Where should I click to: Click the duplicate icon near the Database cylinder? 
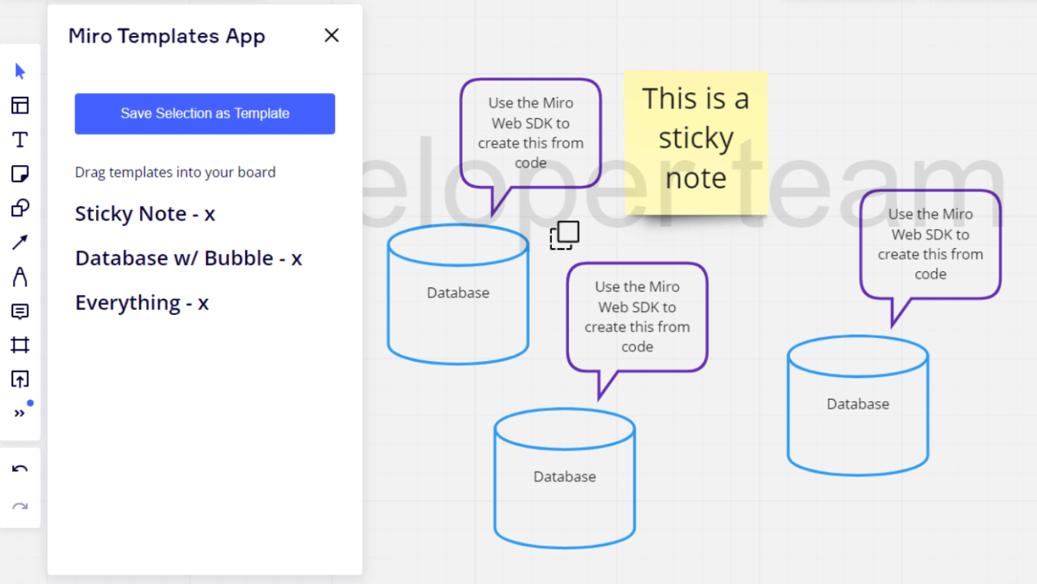point(564,234)
